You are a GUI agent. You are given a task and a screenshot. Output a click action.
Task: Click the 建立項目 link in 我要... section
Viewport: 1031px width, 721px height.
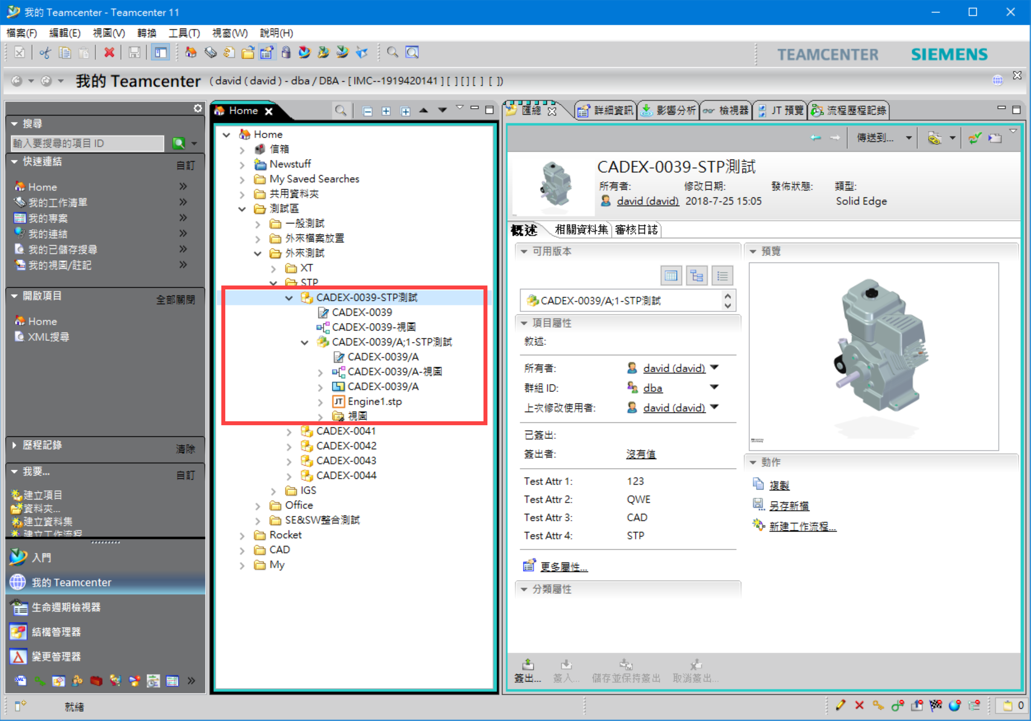43,495
